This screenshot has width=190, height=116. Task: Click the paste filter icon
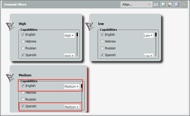pos(184,4)
